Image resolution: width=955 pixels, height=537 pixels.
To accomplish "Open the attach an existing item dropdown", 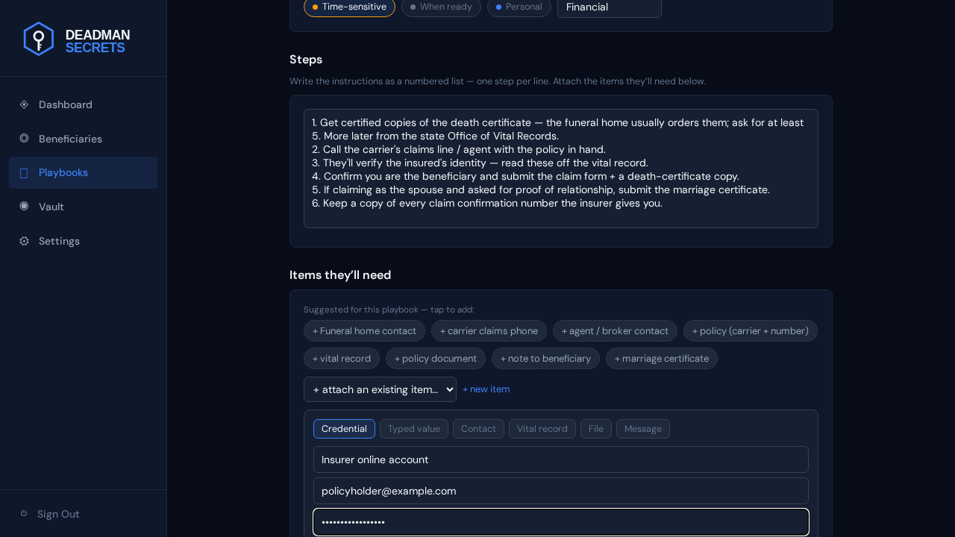I will 380,389.
